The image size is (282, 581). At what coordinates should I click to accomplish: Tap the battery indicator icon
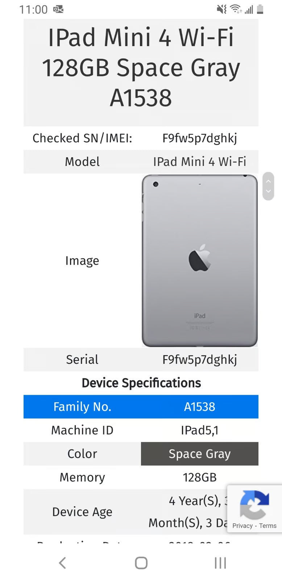click(260, 9)
